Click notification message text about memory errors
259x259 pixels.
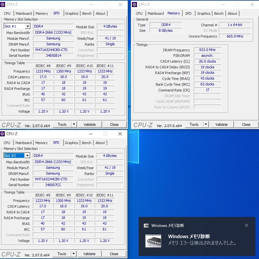click(x=202, y=243)
